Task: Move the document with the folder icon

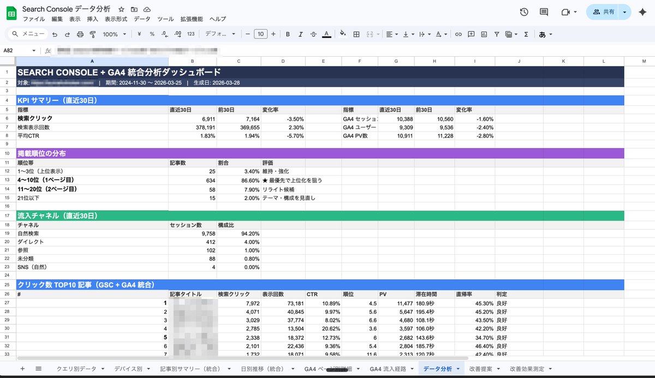Action: click(x=134, y=9)
